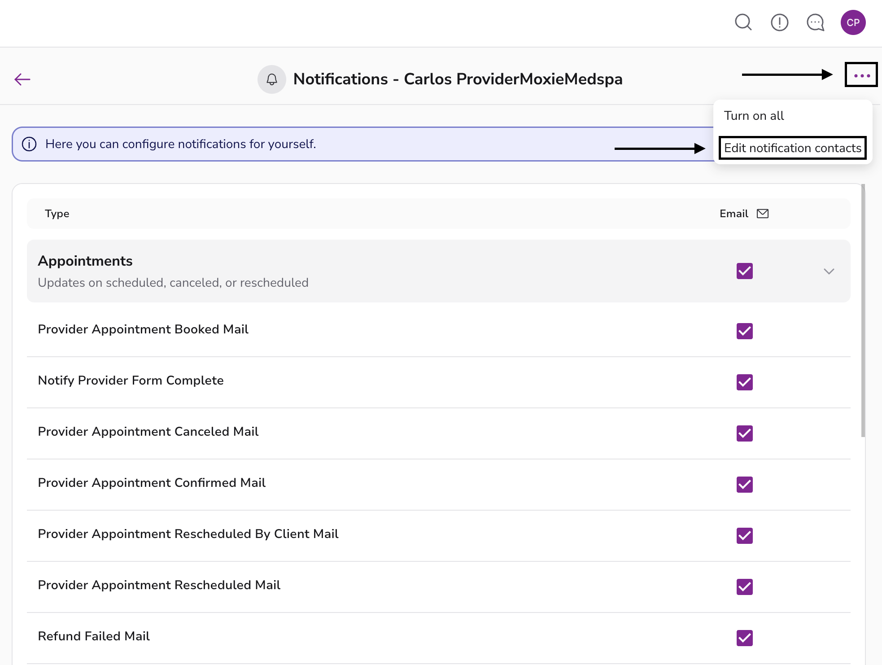This screenshot has height=665, width=882.
Task: Uncheck Provider Appointment Canceled Mail
Action: 744,433
